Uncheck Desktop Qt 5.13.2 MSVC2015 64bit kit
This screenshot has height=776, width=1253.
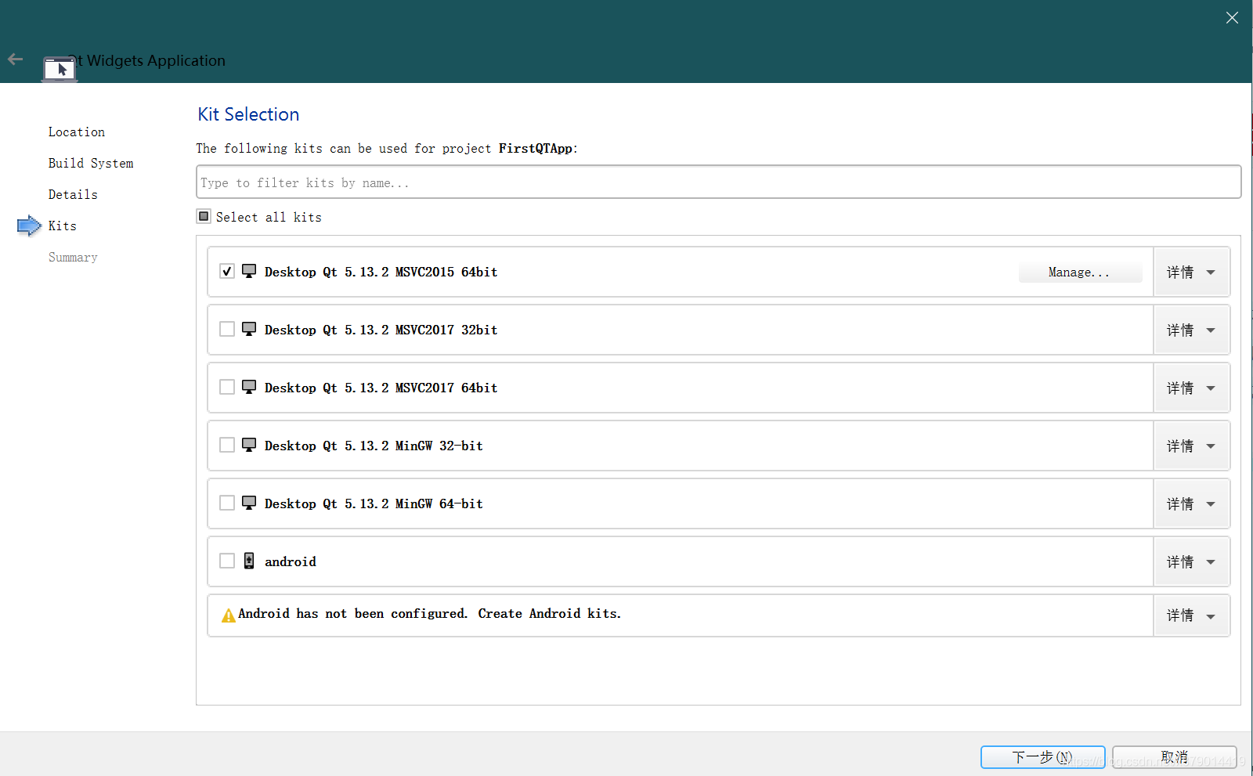coord(227,271)
